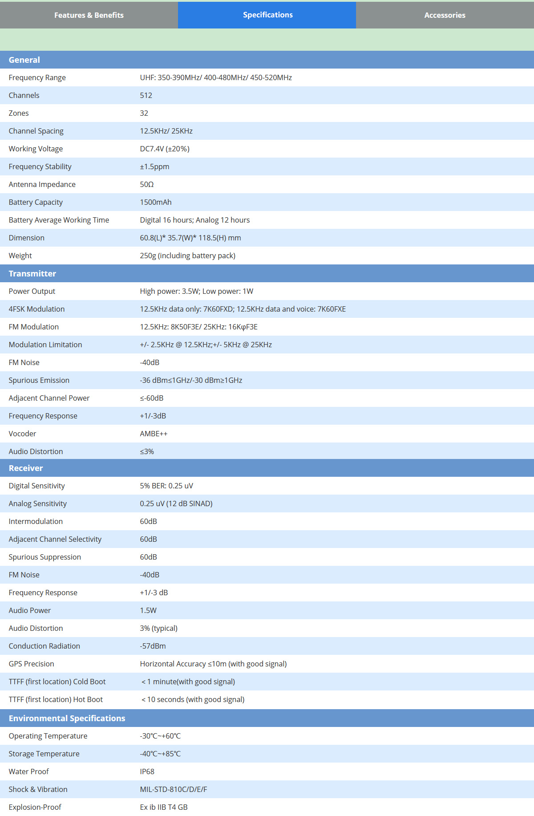Click the AMBE++ vocoder value
534x816 pixels.
tap(154, 434)
